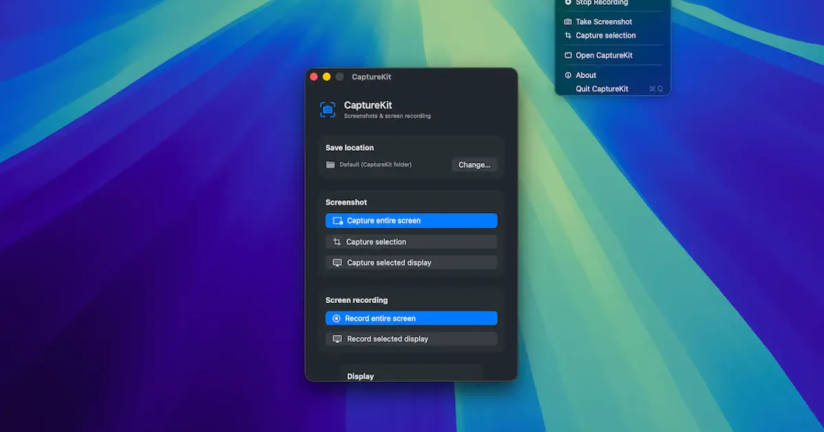This screenshot has height=432, width=824.
Task: Open the About menu entry
Action: (x=613, y=75)
